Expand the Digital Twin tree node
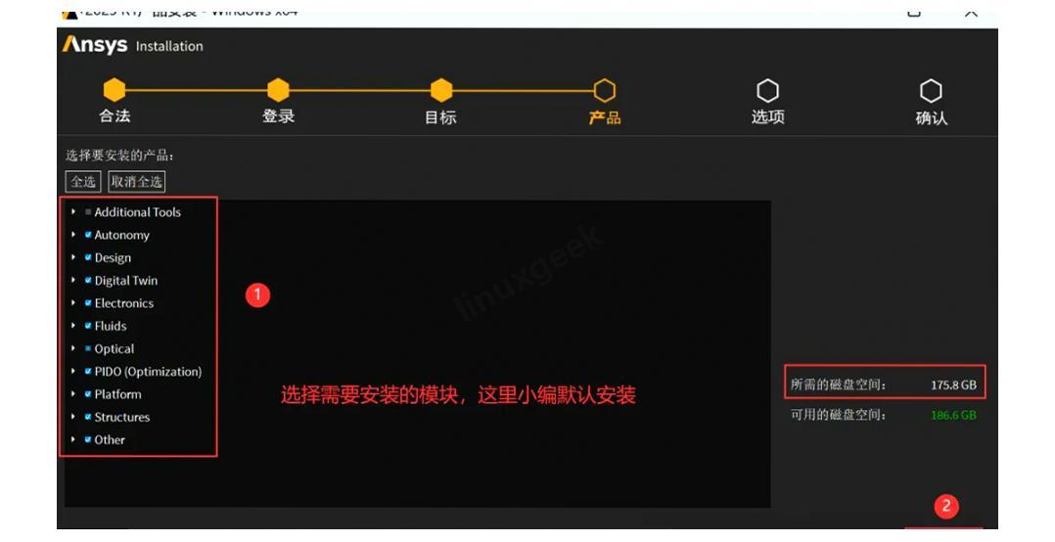 (73, 281)
